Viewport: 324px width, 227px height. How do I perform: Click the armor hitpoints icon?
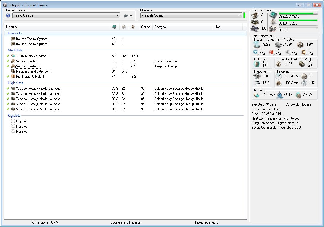(278, 45)
